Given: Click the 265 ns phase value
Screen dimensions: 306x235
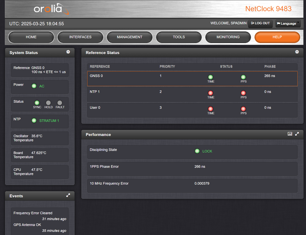Looking at the screenshot, I should (270, 76).
